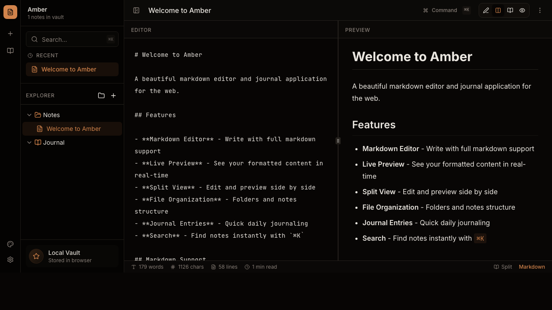The height and width of the screenshot is (310, 552).
Task: Open Welcome to Amber from the Recent list
Action: [69, 69]
